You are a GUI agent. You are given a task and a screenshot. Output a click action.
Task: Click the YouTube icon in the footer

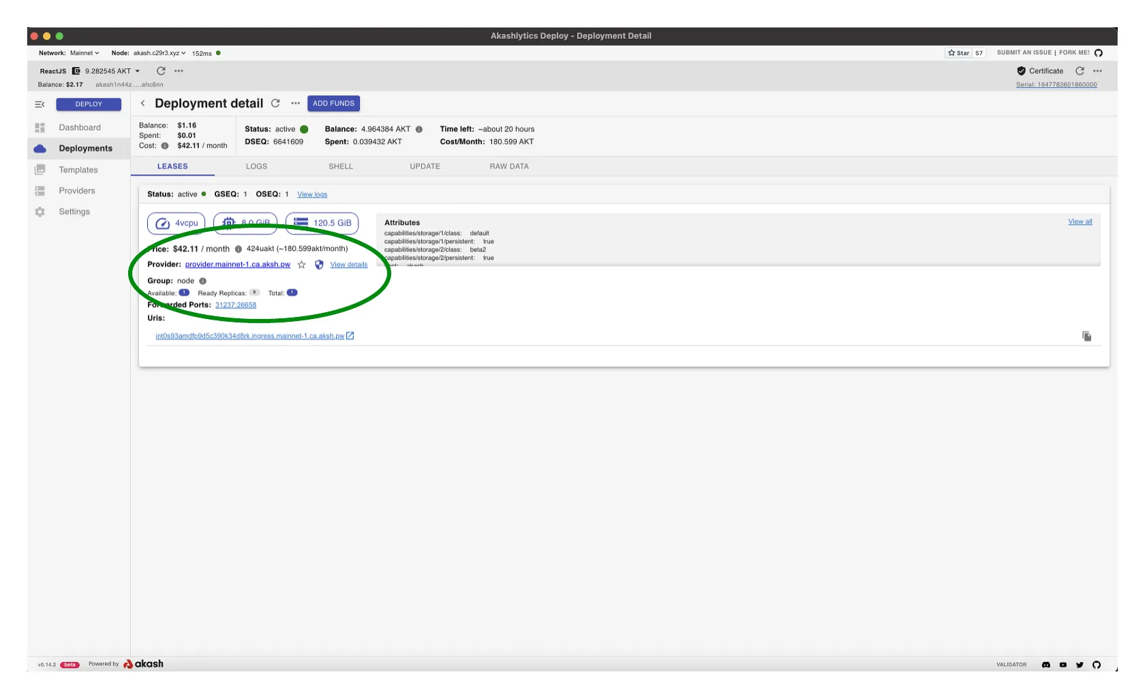(1063, 665)
